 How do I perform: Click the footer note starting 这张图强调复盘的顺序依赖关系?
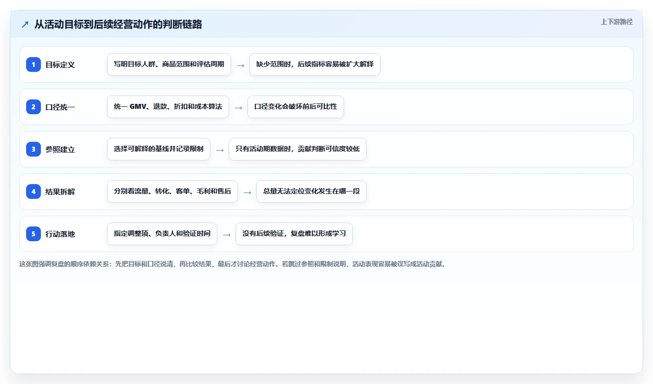click(x=232, y=264)
